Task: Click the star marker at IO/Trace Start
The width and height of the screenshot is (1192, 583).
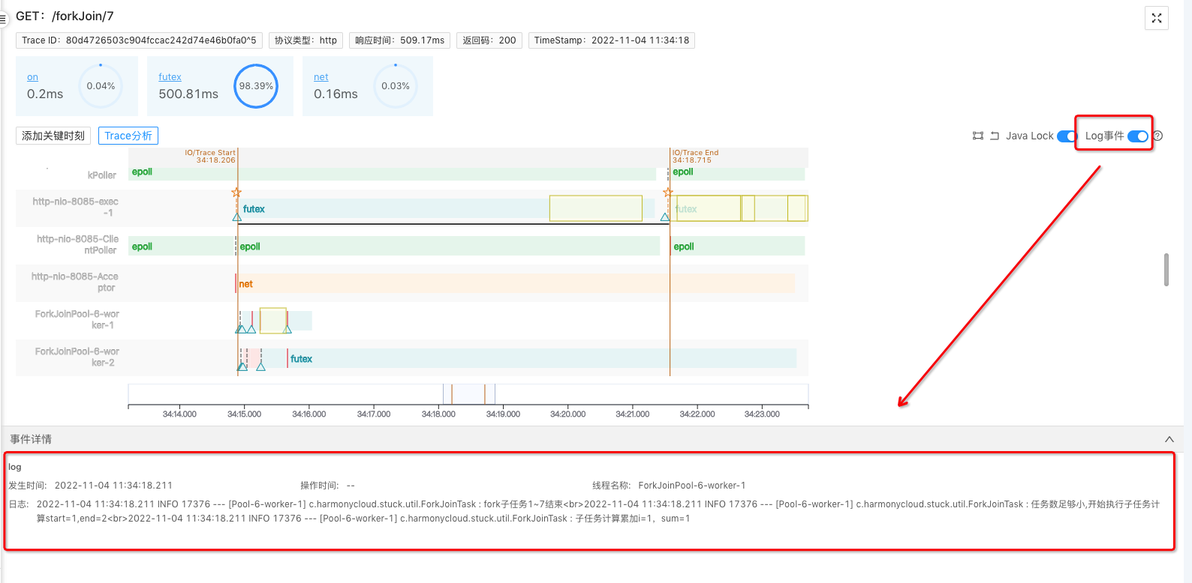Action: pyautogui.click(x=236, y=193)
